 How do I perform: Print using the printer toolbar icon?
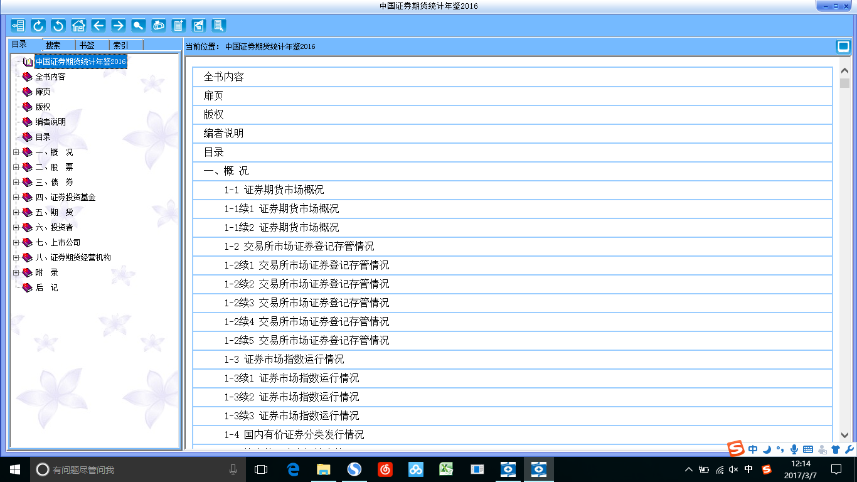[x=159, y=26]
